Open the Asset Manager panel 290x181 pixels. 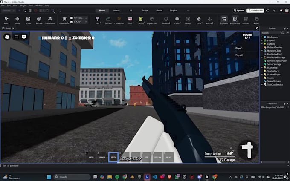tap(256, 20)
